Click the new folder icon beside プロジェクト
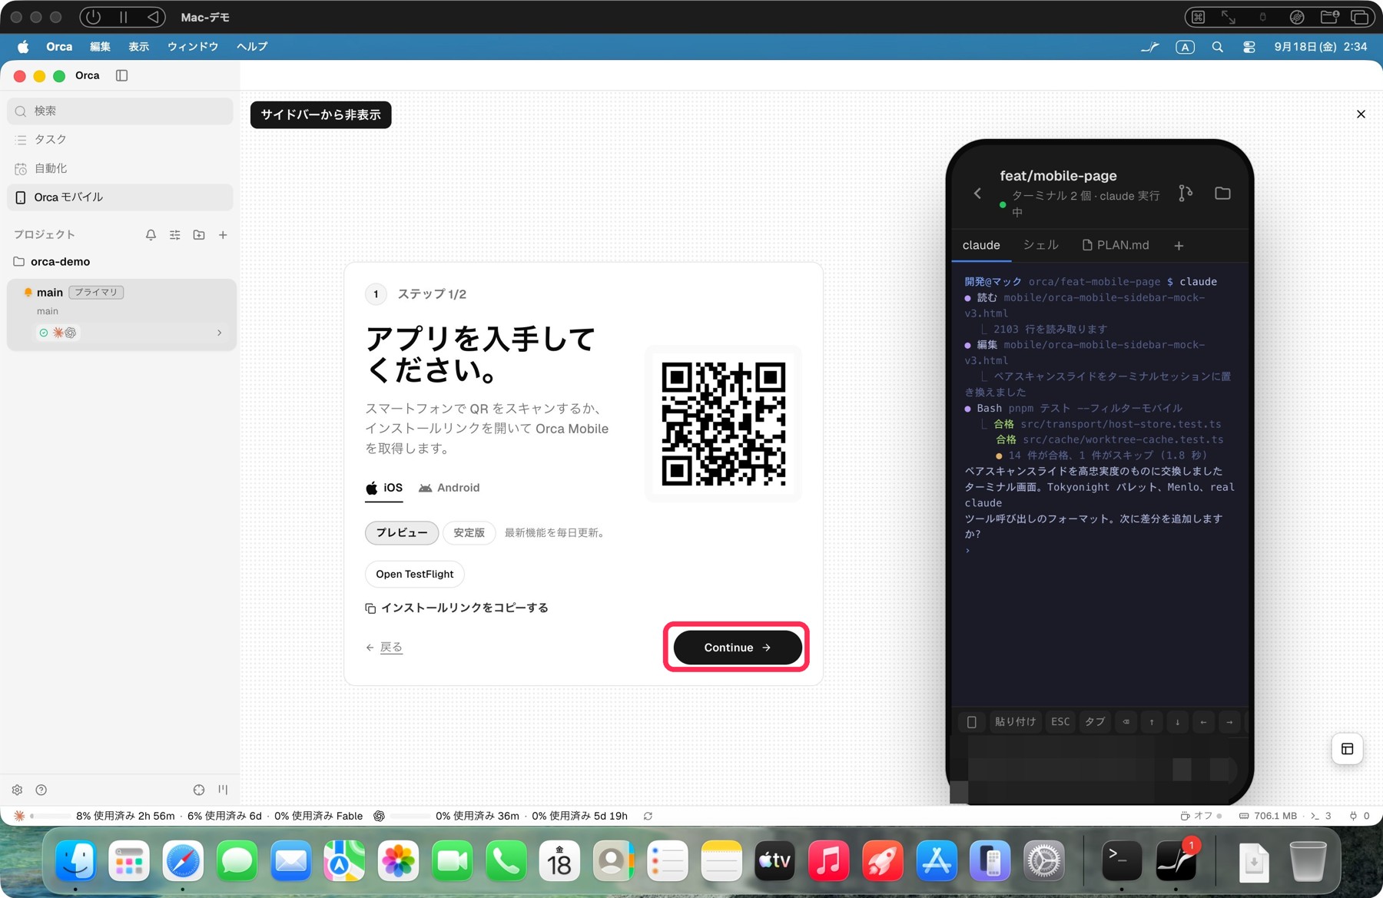This screenshot has height=898, width=1383. click(x=199, y=235)
